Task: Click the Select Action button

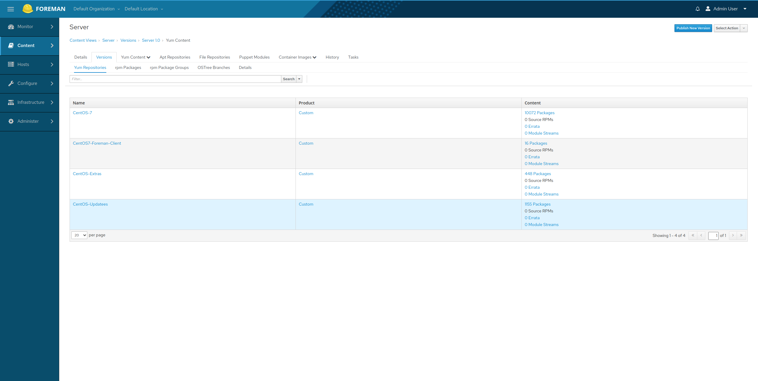Action: [x=727, y=28]
